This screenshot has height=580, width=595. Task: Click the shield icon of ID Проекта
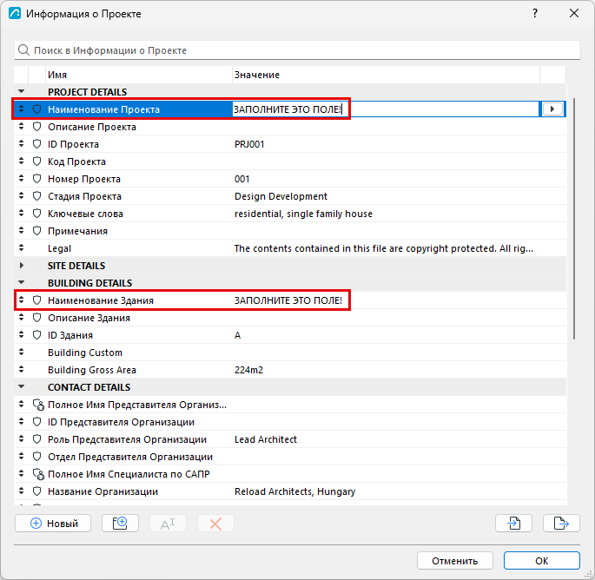coord(36,144)
